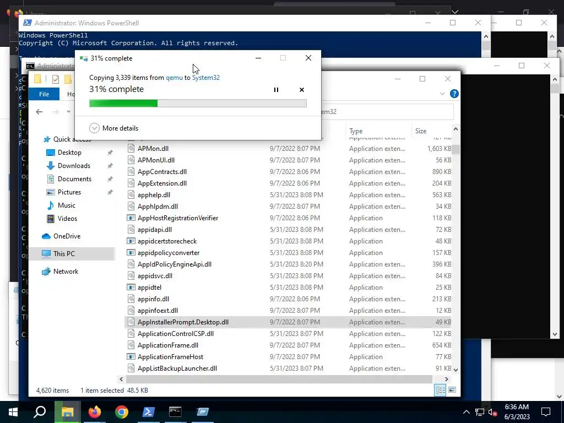The image size is (564, 423).
Task: Click the green copy progress bar
Action: (198, 103)
